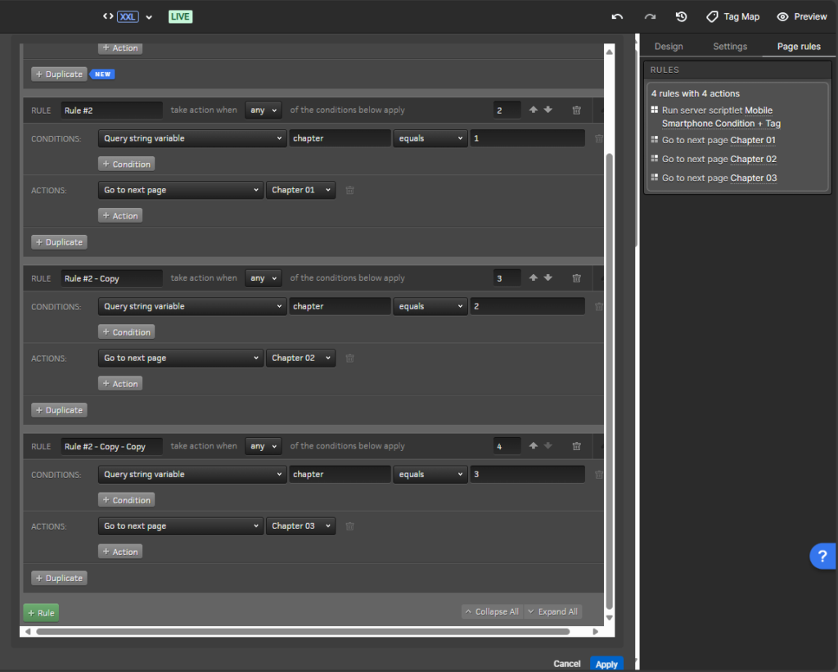Expand the Chapter 01 page dropdown
Viewport: 838px width, 672px height.
(300, 190)
